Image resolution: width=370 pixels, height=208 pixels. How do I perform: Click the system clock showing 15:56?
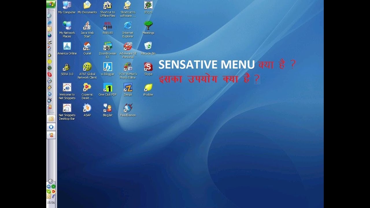[x=51, y=203]
